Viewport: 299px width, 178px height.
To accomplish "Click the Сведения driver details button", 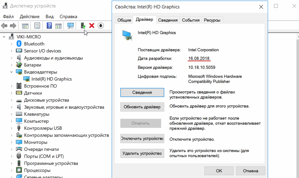I will (x=142, y=92).
